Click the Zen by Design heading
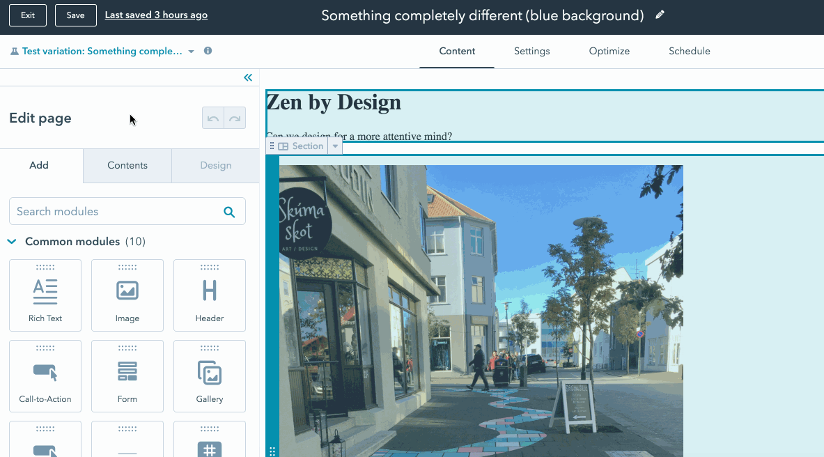 (334, 102)
